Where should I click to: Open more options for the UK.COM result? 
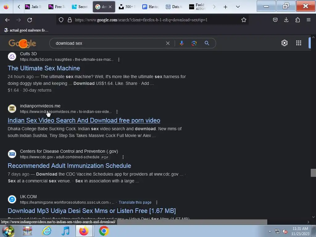[x=156, y=202]
